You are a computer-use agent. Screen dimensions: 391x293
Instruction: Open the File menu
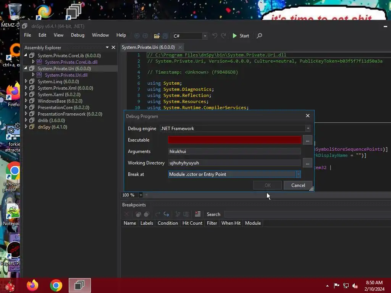27,35
